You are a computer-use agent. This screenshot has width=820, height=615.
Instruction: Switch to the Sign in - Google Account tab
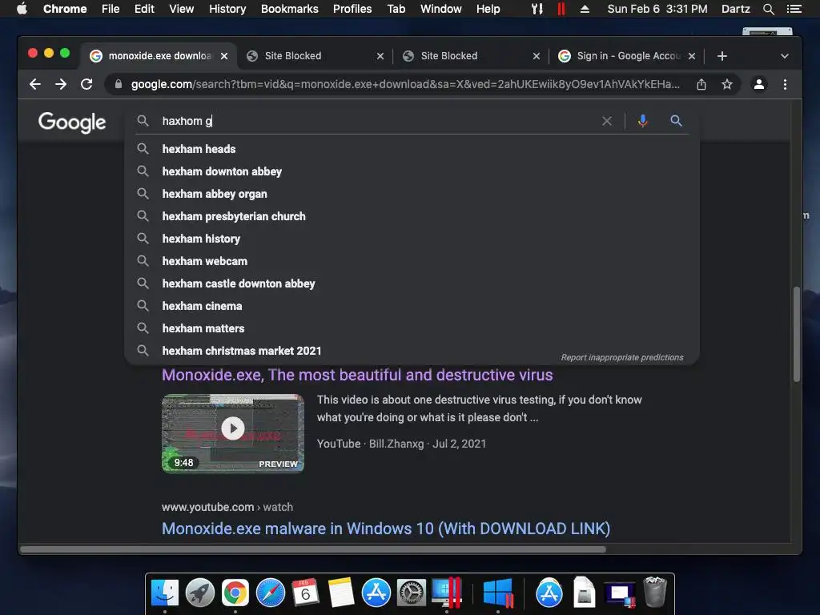pos(628,56)
